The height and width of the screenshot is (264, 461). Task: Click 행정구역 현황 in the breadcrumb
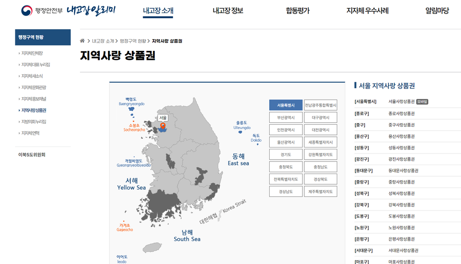pyautogui.click(x=133, y=41)
